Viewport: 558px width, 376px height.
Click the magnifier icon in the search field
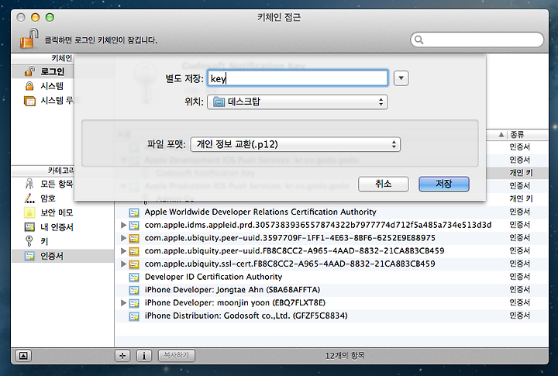coord(419,40)
